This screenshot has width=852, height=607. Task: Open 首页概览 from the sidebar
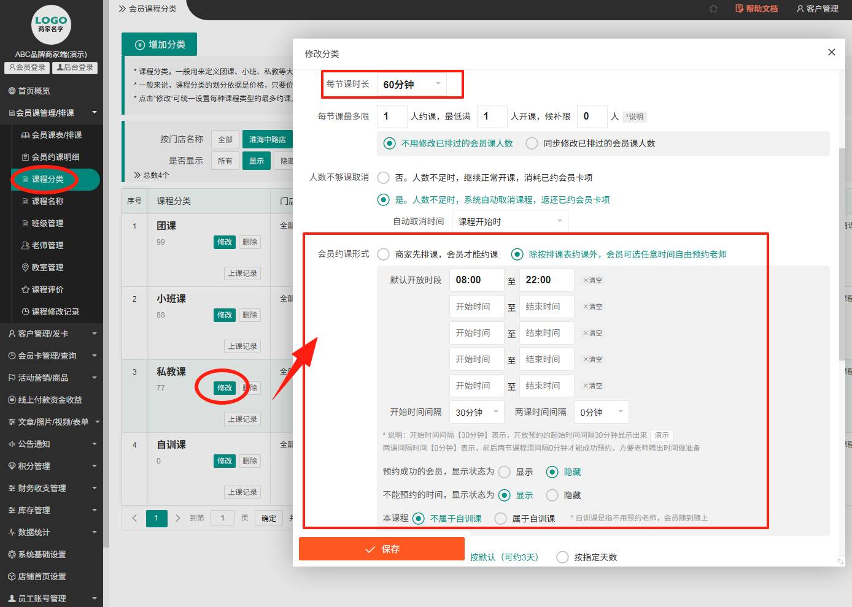click(x=34, y=91)
